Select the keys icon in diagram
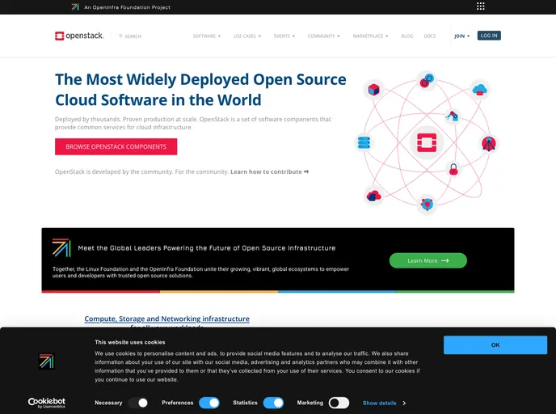The width and height of the screenshot is (556, 414). pos(452,116)
